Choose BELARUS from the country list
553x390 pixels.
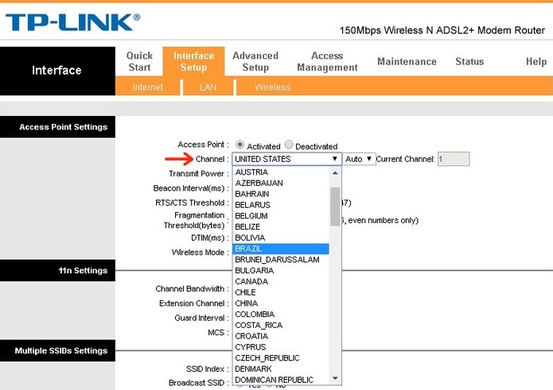[281, 205]
